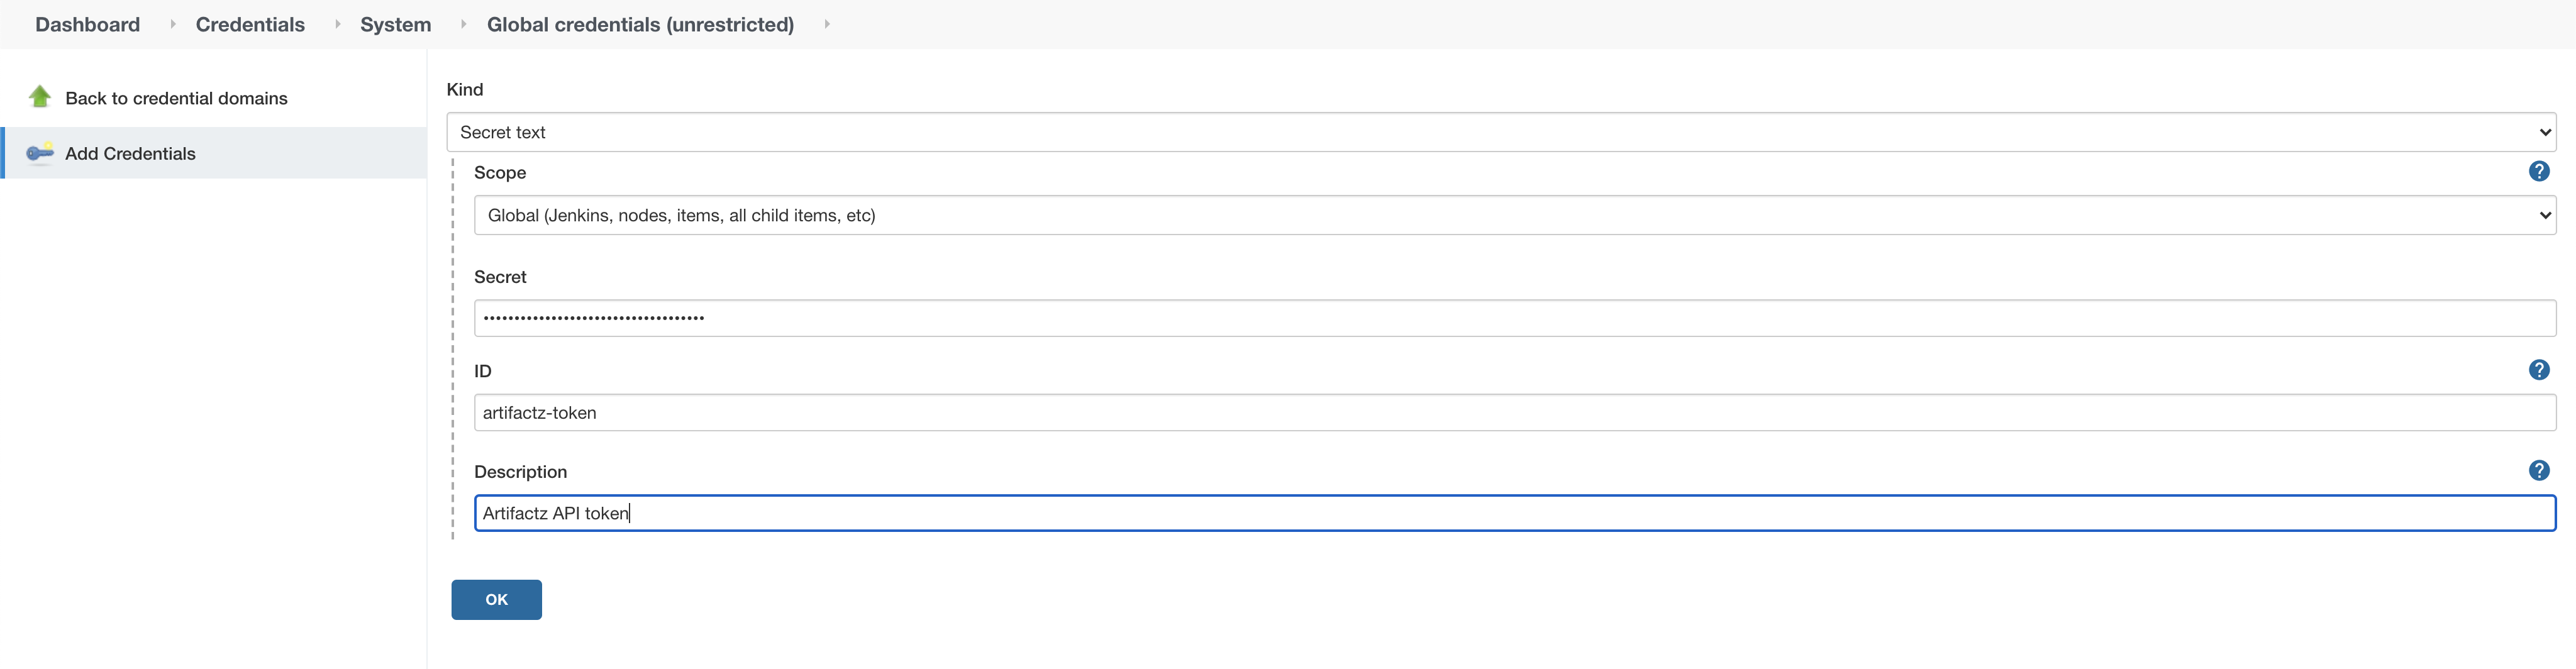This screenshot has height=669, width=2576.
Task: Open the Kind dropdown showing Secret text
Action: (x=1500, y=132)
